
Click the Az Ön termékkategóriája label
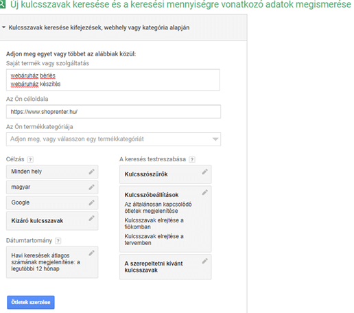tap(40, 127)
